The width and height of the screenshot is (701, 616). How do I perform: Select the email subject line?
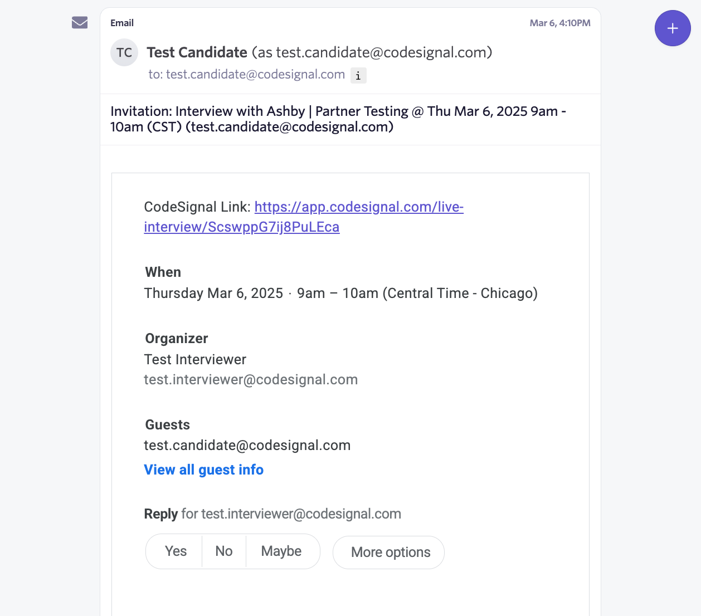(x=338, y=119)
